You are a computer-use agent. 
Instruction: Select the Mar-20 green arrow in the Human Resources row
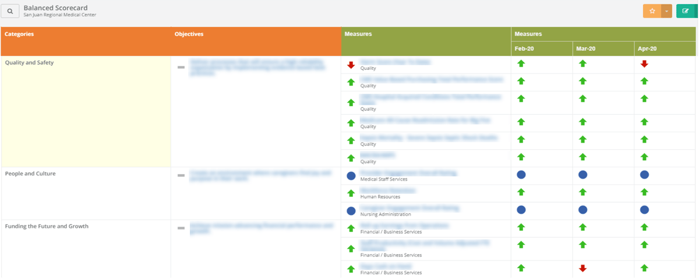(x=582, y=192)
